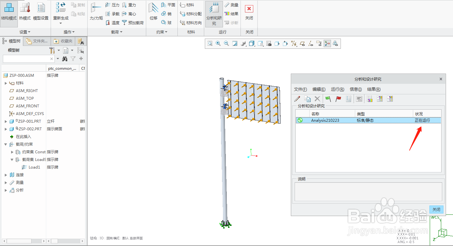Click model tree search field
Screen dimensions: 453x246
tap(29, 59)
